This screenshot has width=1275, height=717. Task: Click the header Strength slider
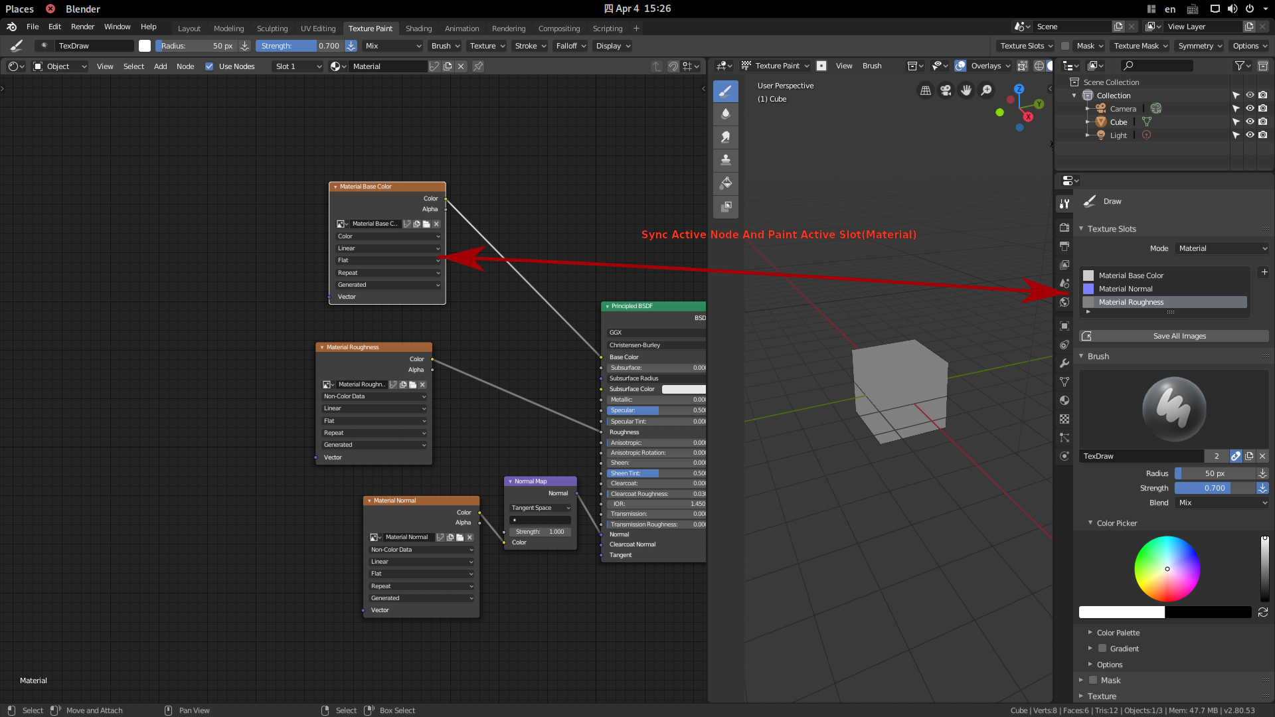tap(299, 46)
